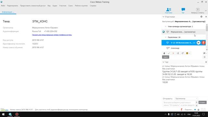Open the Отправить recipient dropdown
The height and width of the screenshot is (117, 208).
186,98
